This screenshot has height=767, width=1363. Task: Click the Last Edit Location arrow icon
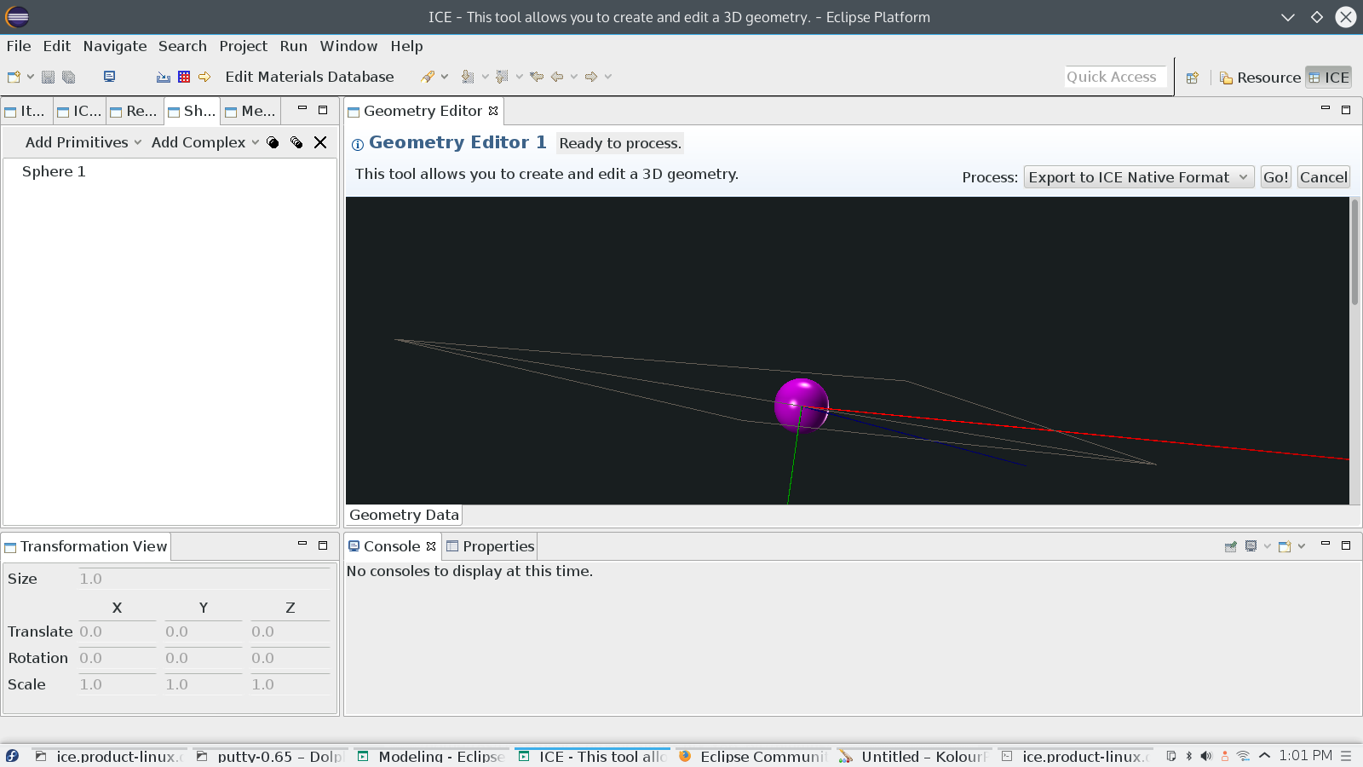coord(537,77)
